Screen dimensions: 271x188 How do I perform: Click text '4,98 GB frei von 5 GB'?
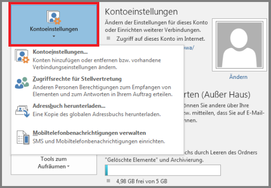[142, 181]
